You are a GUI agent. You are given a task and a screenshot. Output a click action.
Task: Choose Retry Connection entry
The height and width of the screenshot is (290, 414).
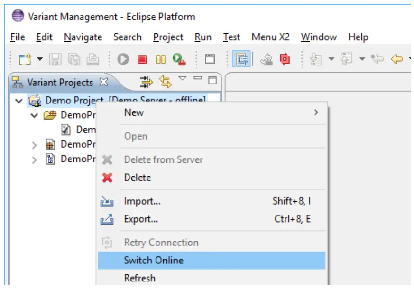212,243
